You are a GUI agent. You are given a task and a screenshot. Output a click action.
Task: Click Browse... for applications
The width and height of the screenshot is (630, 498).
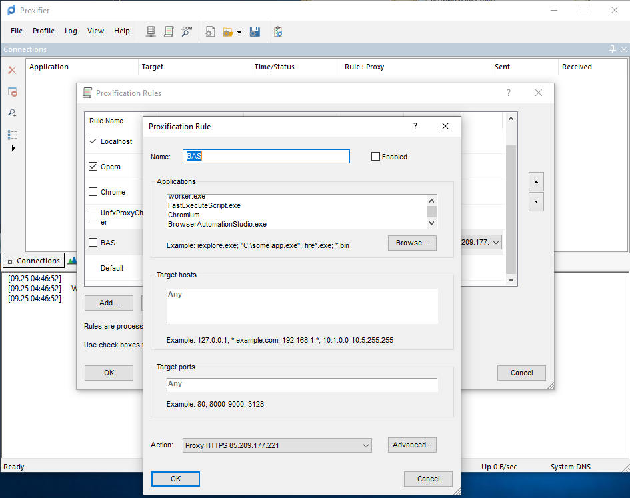pyautogui.click(x=412, y=243)
